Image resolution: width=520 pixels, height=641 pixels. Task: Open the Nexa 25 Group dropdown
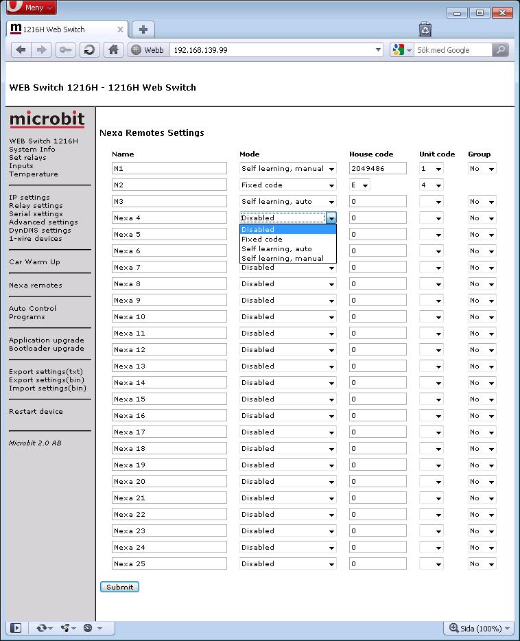point(482,563)
